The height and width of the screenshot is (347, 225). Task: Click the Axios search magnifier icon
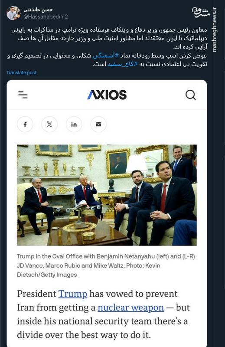(190, 95)
